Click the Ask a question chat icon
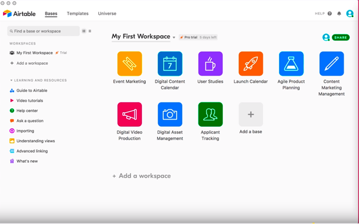The height and width of the screenshot is (224, 359). [x=12, y=121]
